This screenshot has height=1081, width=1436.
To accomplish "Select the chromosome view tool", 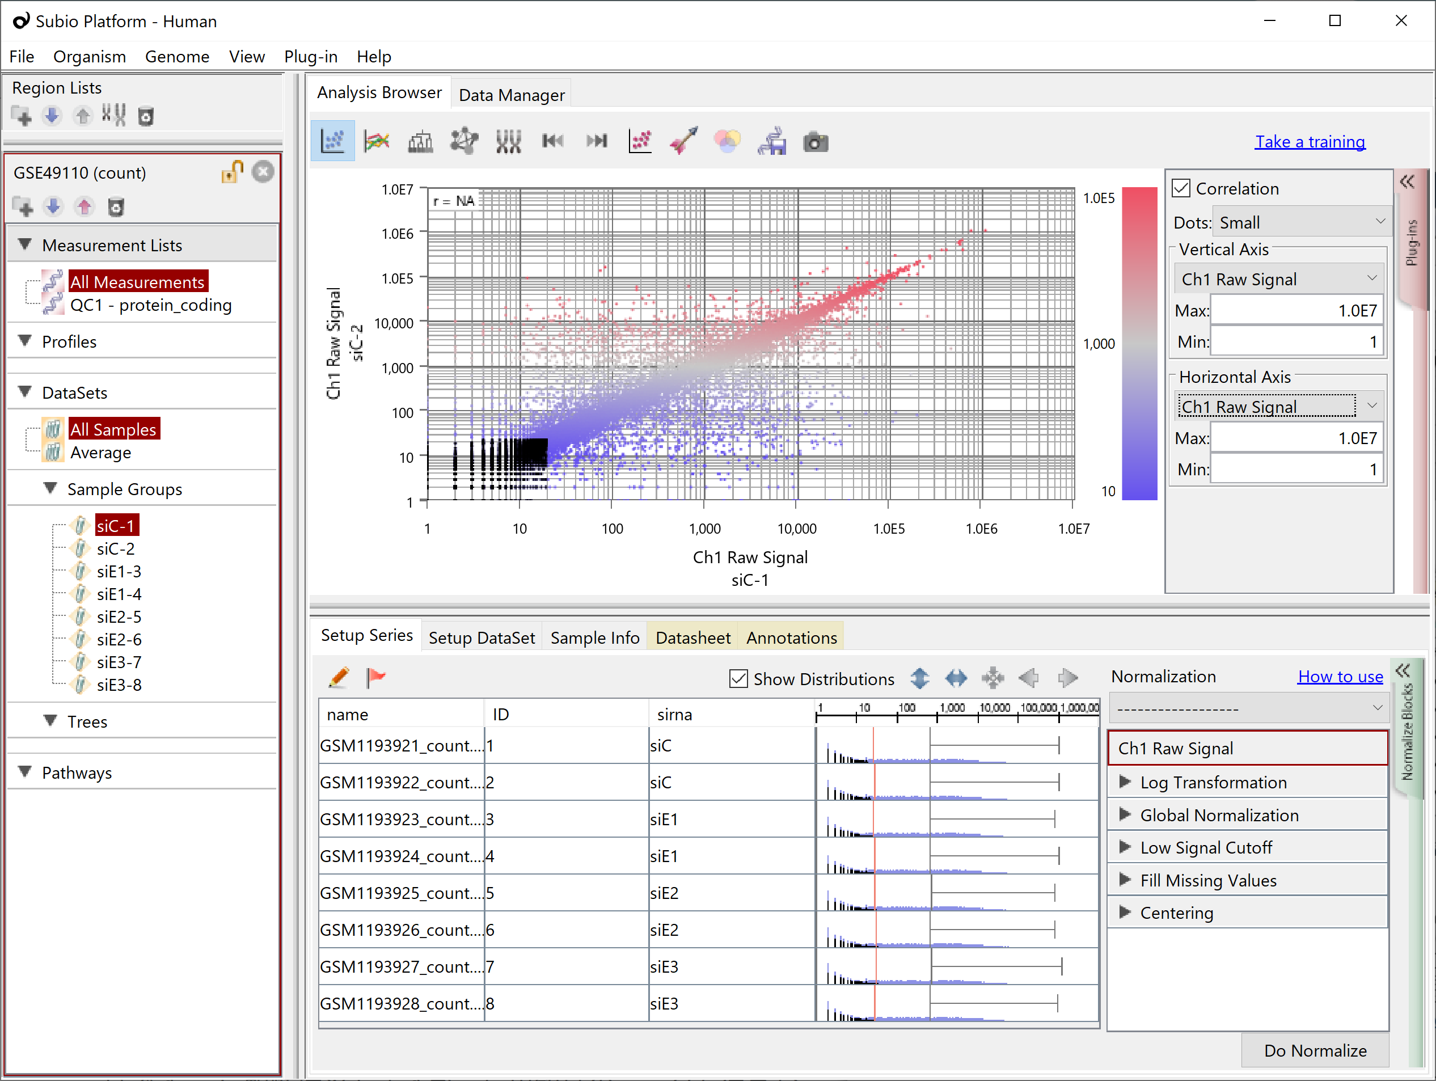I will 509,141.
